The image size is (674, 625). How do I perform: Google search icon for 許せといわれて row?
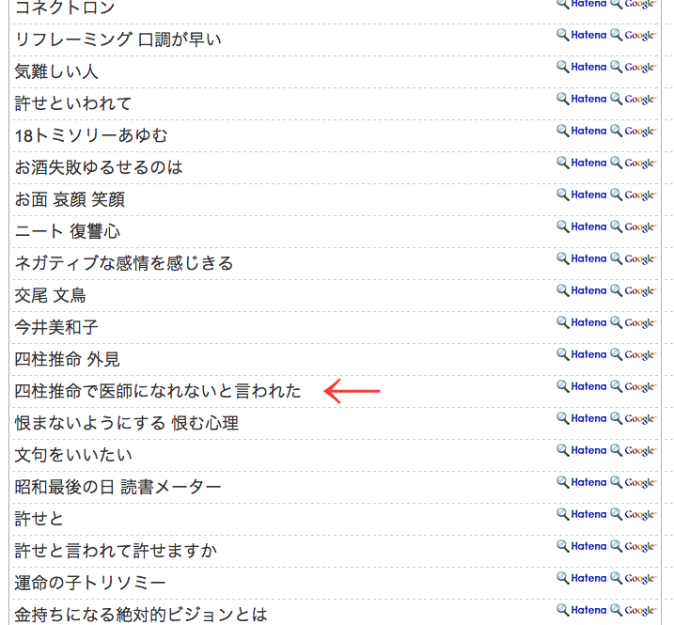tap(633, 99)
